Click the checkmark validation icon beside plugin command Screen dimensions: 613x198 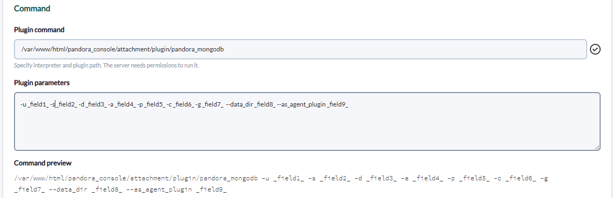tap(595, 49)
